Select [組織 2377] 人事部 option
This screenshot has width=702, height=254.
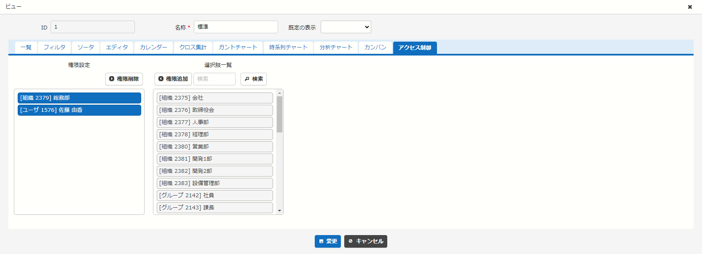(x=215, y=122)
